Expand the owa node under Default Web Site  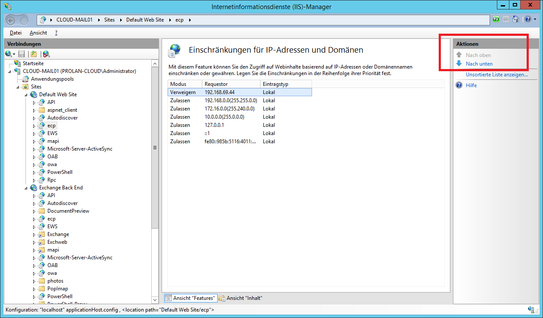34,164
